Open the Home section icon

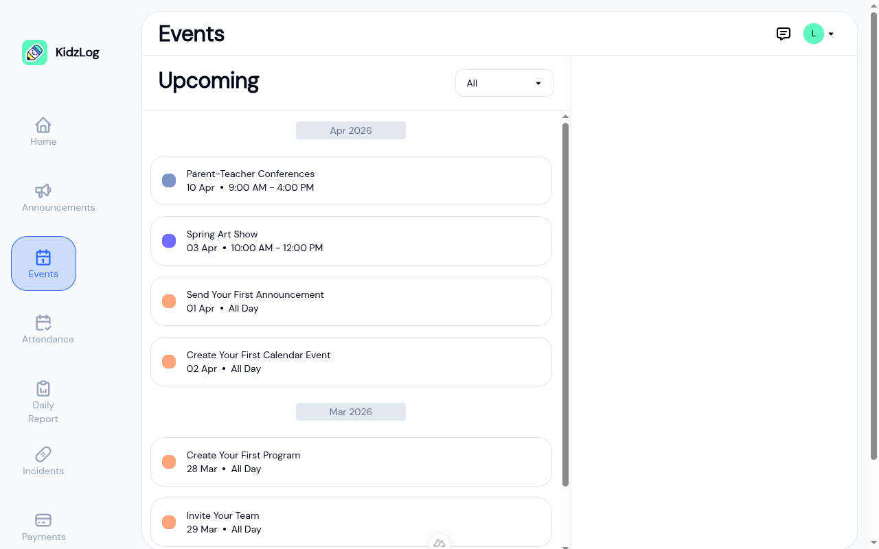tap(43, 125)
